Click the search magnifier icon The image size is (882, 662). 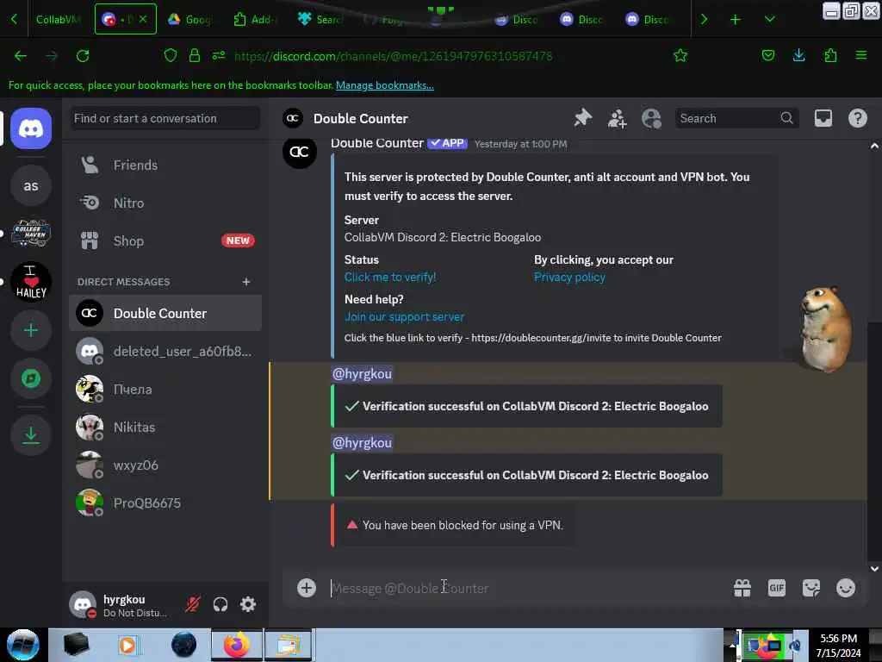[786, 118]
